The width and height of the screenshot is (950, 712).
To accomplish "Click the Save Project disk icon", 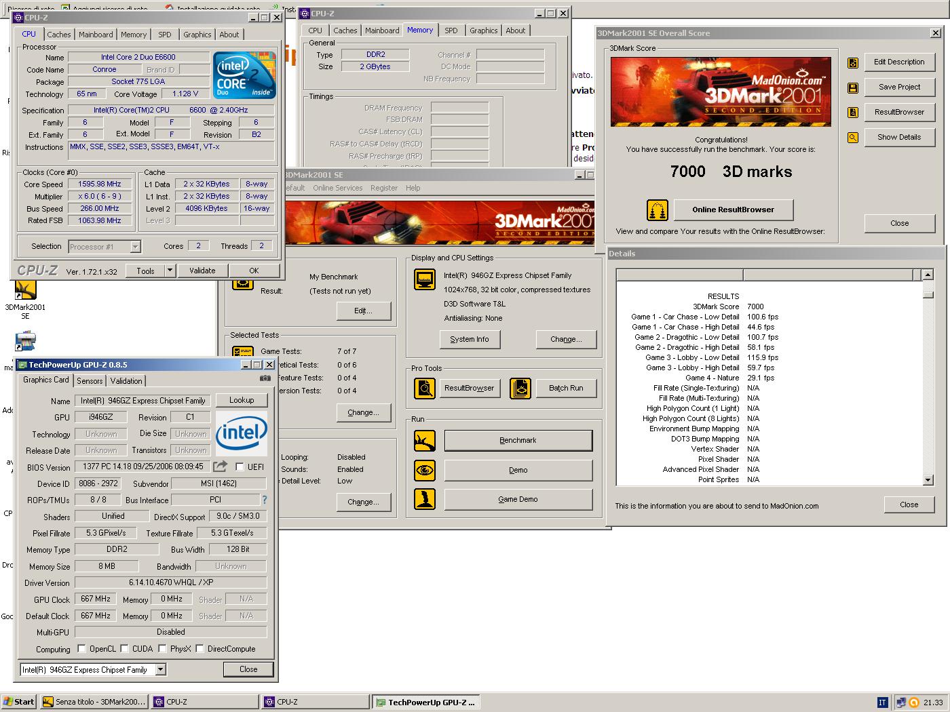I will tap(853, 87).
